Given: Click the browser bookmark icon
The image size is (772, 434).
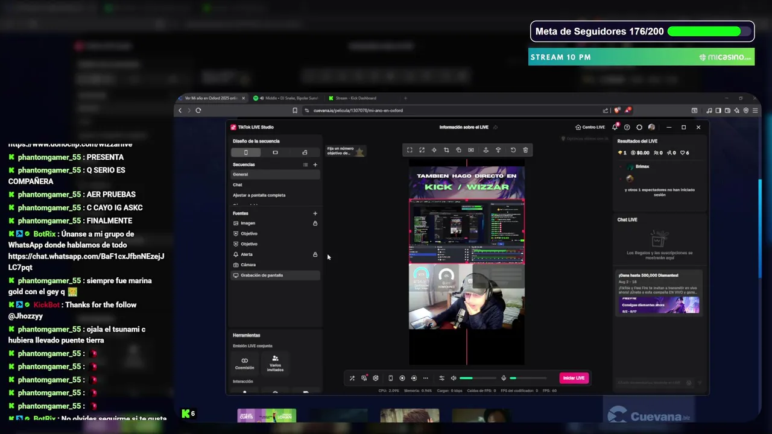Looking at the screenshot, I should click(295, 110).
